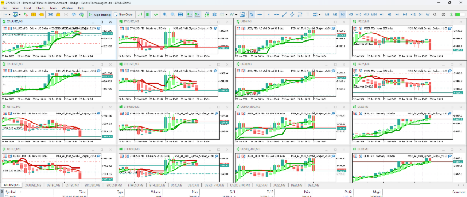Expand the indicators list dropdown arrow
The height and width of the screenshot is (197, 467).
[x=226, y=15]
